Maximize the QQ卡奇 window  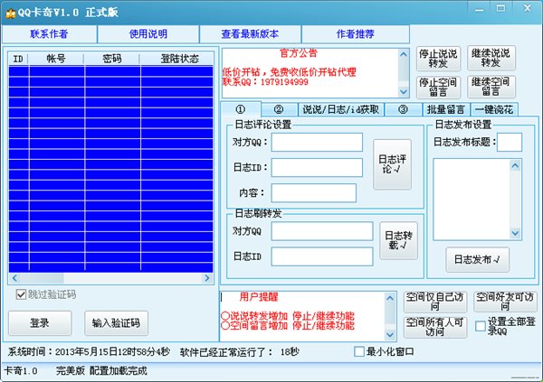tap(500, 9)
